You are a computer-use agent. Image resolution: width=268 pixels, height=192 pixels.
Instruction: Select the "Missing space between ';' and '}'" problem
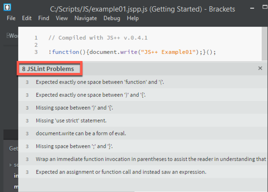[x=143, y=146]
